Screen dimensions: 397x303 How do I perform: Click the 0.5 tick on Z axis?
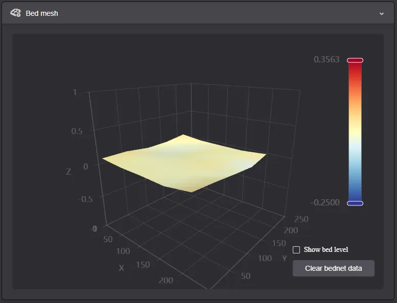[x=77, y=131]
